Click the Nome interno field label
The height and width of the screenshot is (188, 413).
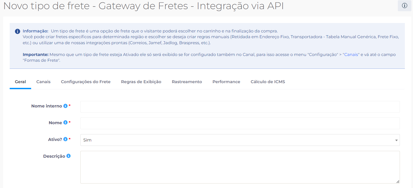click(47, 106)
